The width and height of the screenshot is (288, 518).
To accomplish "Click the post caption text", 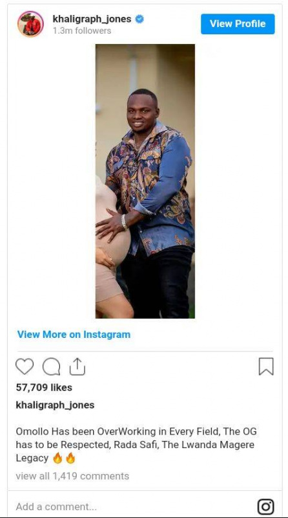I will point(136,445).
